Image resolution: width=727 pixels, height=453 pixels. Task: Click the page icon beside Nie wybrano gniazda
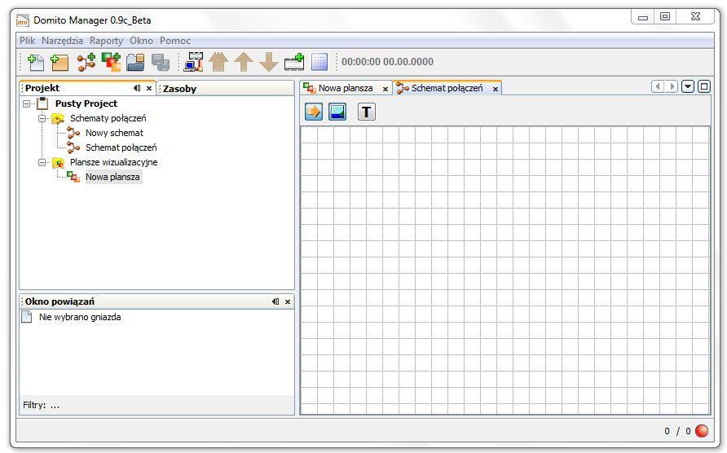point(27,317)
